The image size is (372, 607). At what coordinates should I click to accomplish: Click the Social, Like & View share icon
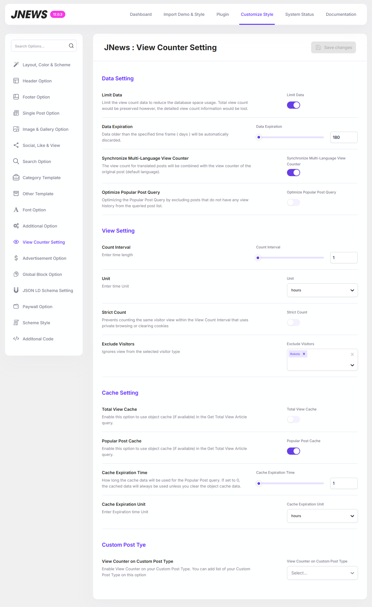tap(16, 145)
